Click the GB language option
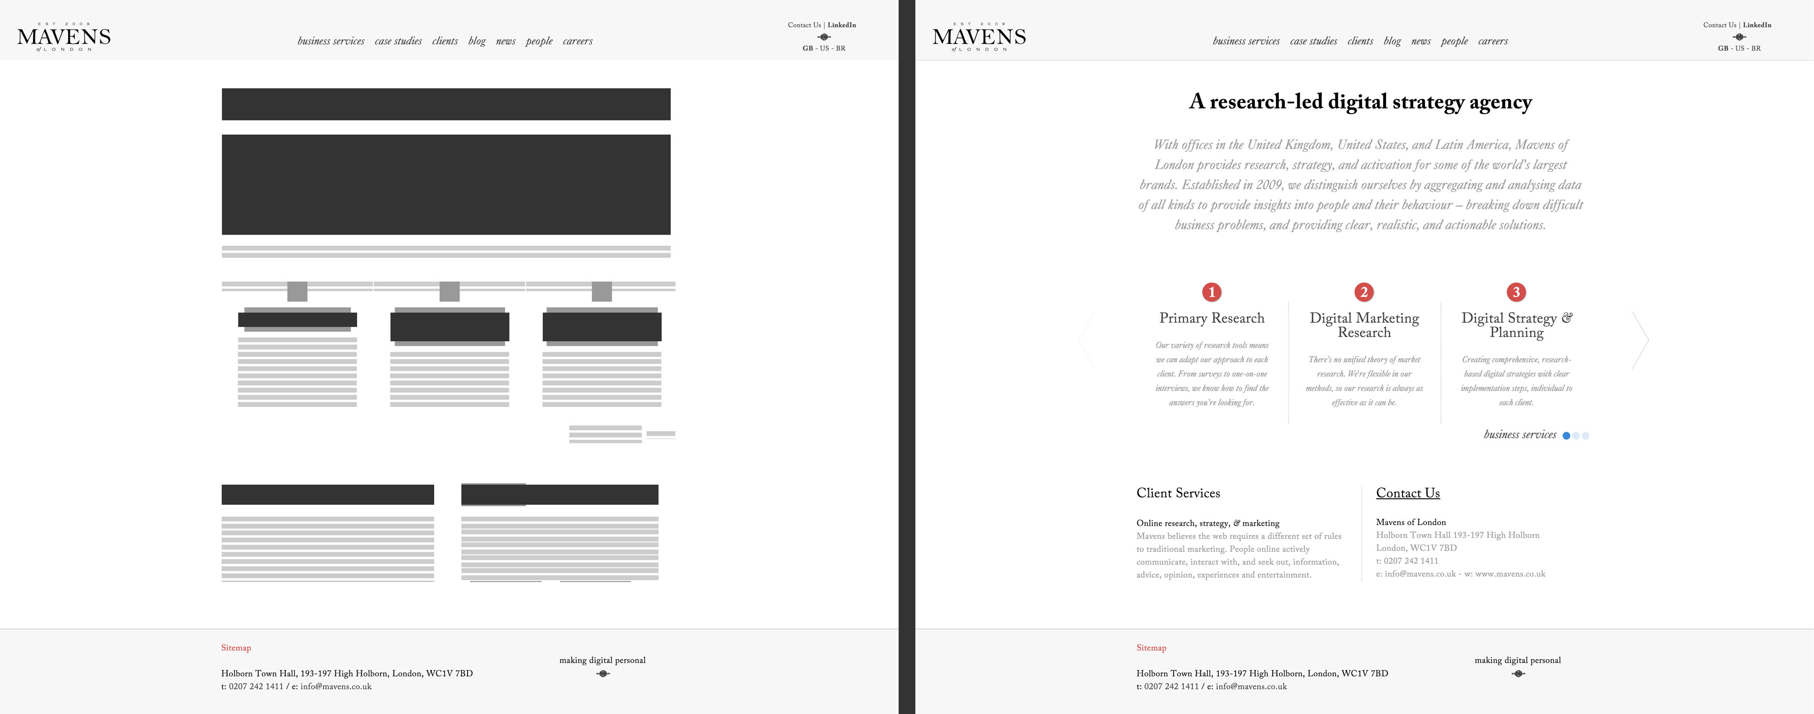This screenshot has width=1814, height=714. click(807, 48)
